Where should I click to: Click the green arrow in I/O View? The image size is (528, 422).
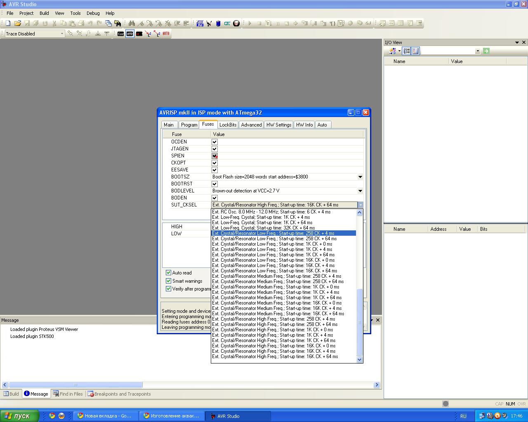coord(486,51)
